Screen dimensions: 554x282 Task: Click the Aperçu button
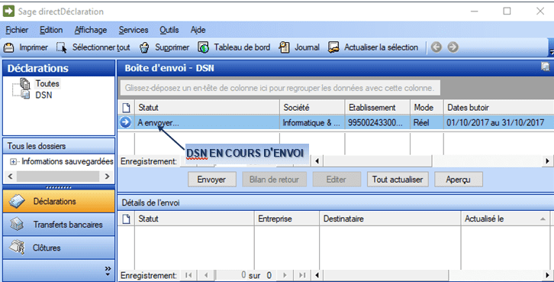458,180
